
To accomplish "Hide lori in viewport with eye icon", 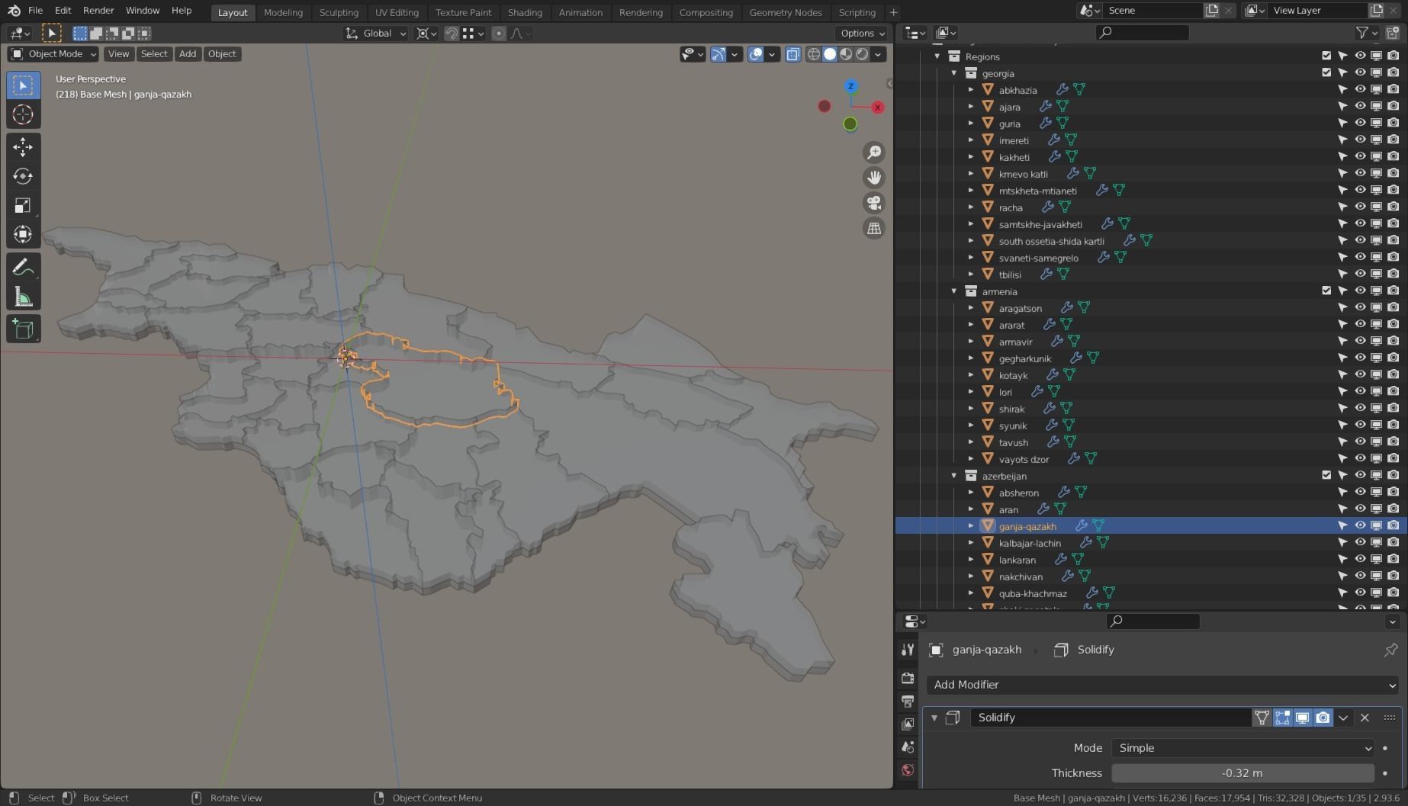I will [1360, 391].
